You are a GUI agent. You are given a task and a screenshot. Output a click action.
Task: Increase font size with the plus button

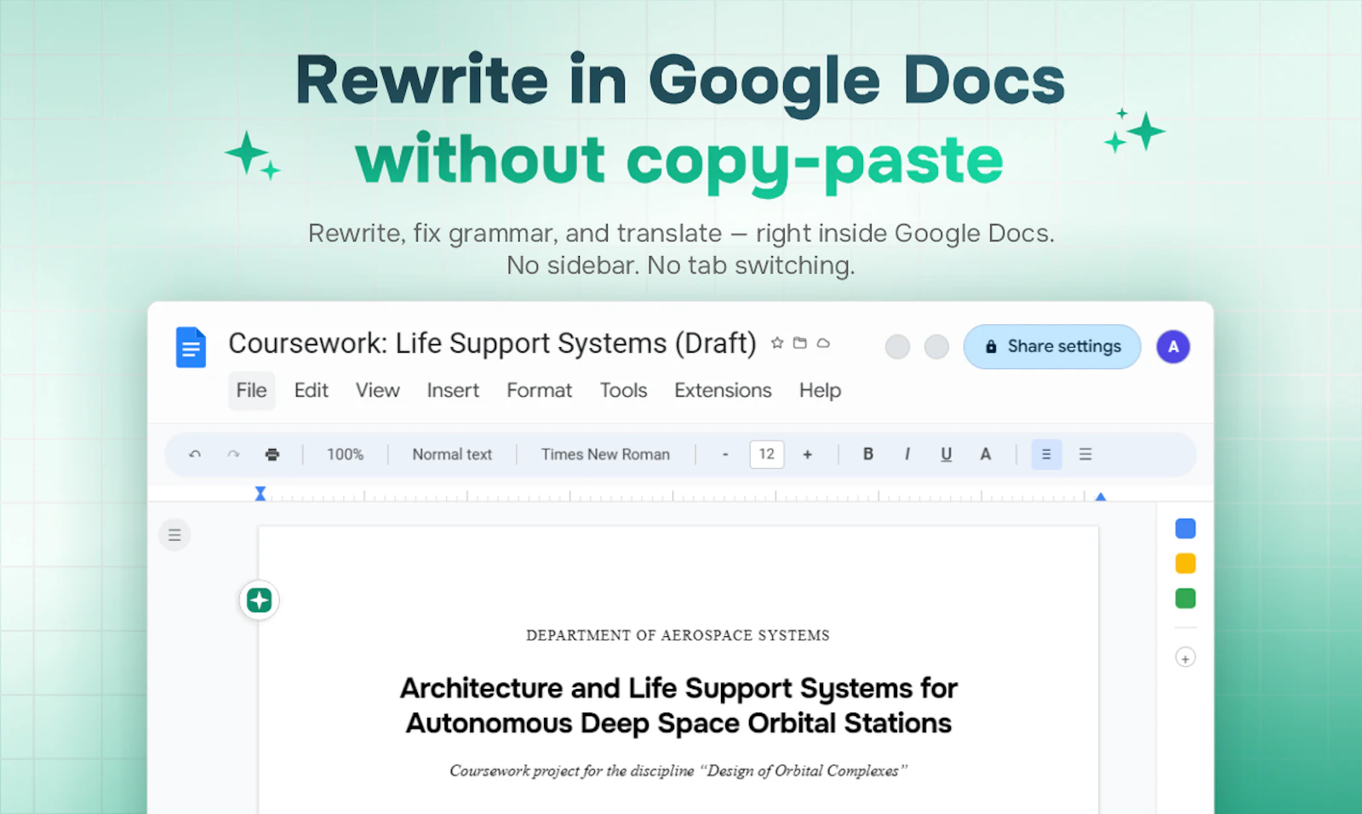[807, 454]
